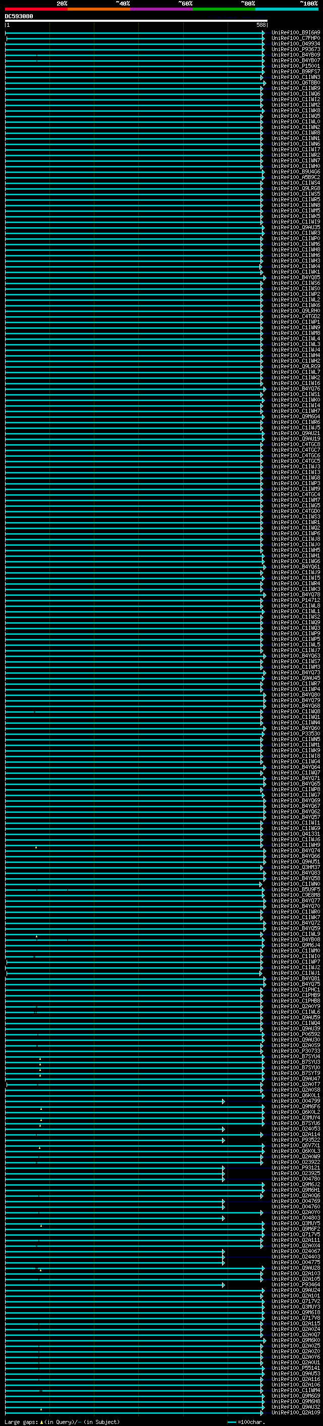Select hit label UniRef100_P93464
The width and height of the screenshot is (323, 1426).
(296, 1284)
